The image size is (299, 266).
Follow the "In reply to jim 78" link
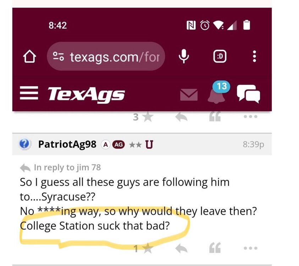pyautogui.click(x=67, y=167)
